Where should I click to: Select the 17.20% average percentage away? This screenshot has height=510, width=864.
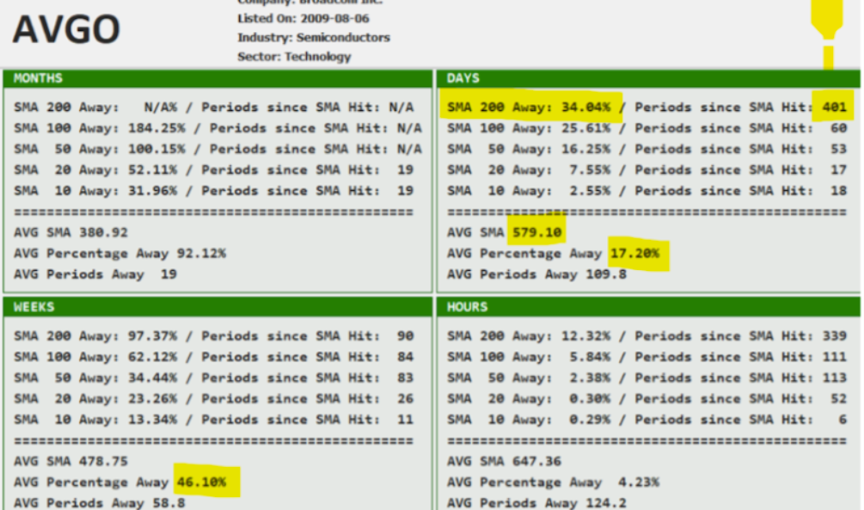click(x=634, y=254)
